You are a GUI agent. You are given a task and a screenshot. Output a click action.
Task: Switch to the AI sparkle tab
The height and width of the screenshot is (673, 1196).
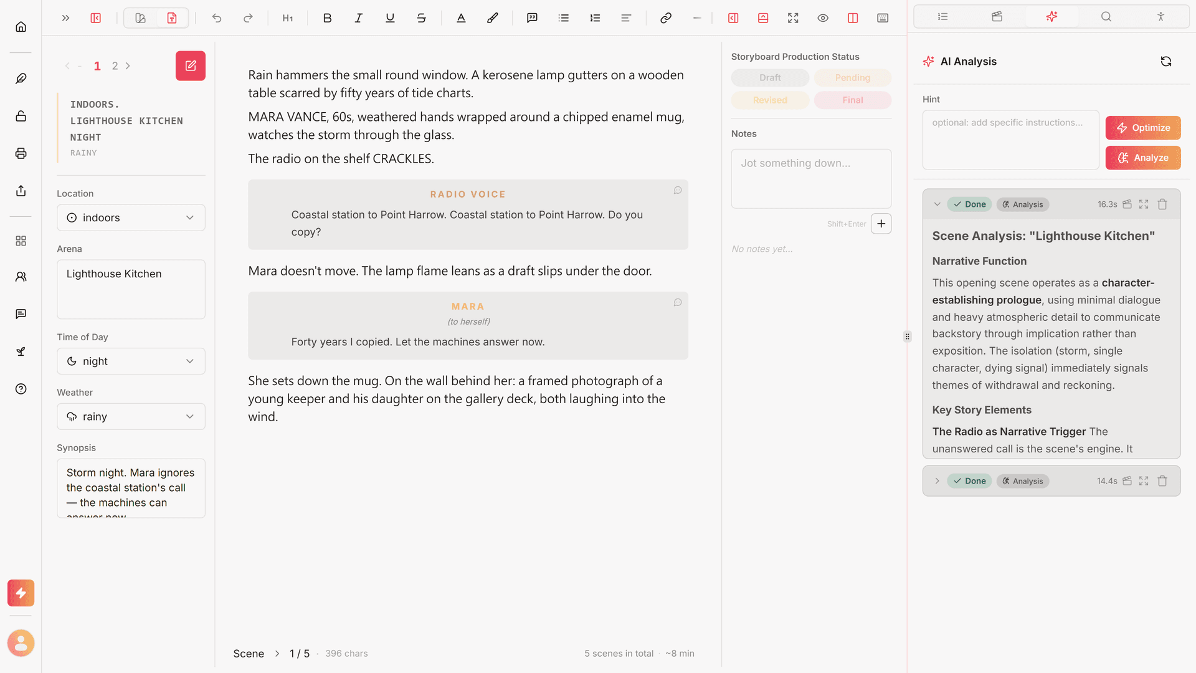1051,17
